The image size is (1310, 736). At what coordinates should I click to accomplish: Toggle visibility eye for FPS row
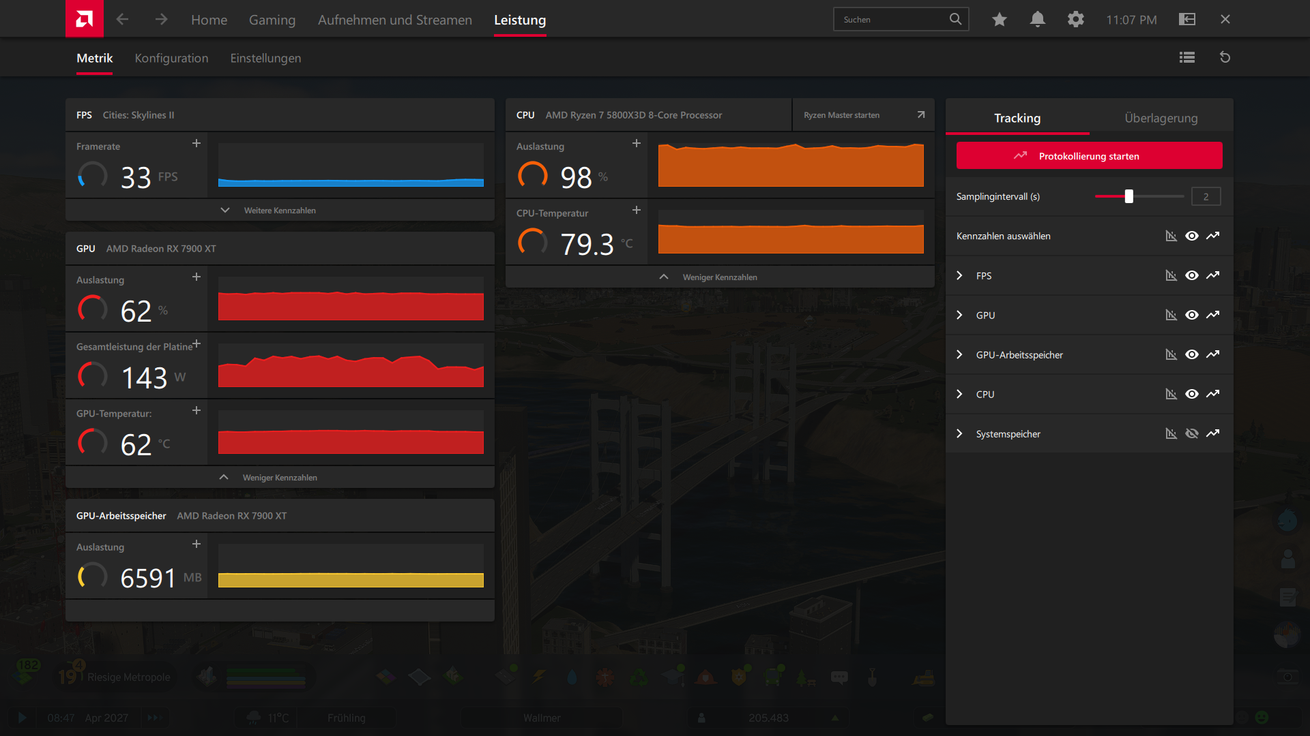tap(1192, 275)
